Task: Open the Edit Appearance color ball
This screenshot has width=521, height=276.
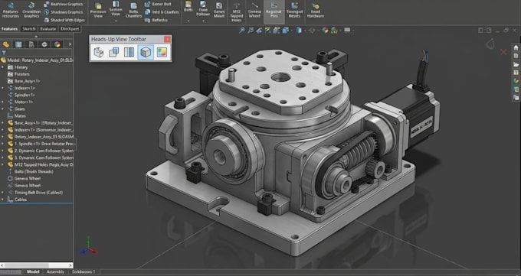Action: coord(326,31)
